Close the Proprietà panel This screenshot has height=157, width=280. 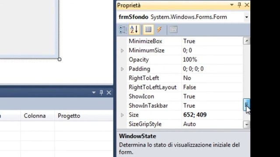tap(247, 5)
